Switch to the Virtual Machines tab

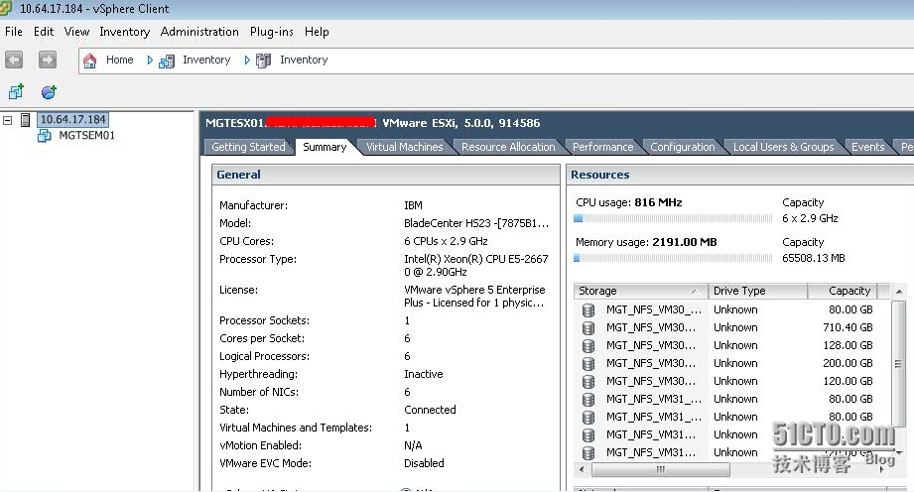pyautogui.click(x=405, y=147)
